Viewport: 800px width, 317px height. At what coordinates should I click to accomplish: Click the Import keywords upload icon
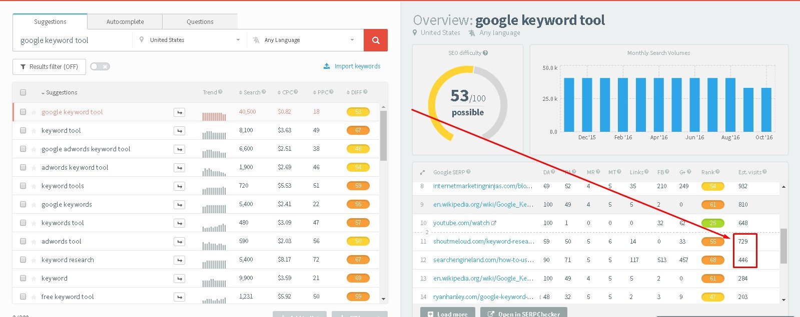[x=327, y=66]
